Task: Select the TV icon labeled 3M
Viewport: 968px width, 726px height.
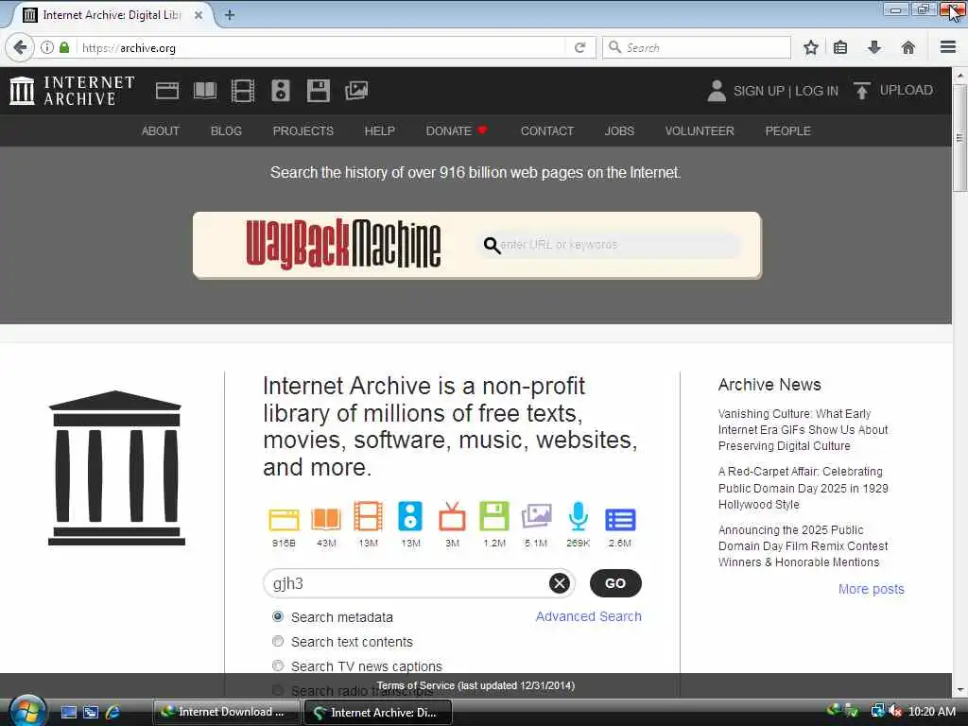Action: (452, 516)
